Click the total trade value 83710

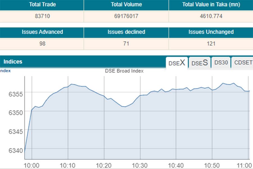42,16
